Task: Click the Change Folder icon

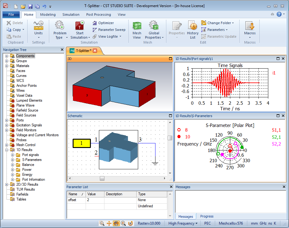Action: pyautogui.click(x=204, y=23)
